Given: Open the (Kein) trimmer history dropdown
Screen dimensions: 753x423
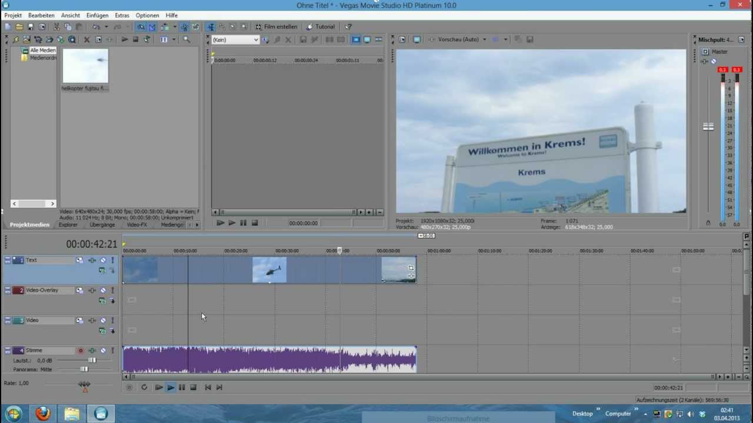Looking at the screenshot, I should point(255,39).
